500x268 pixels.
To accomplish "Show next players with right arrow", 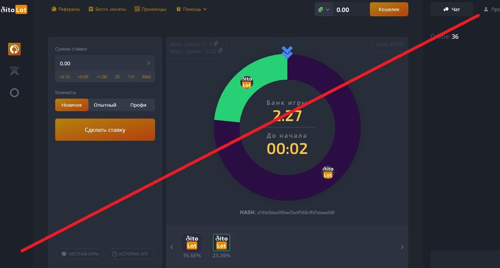I will tap(402, 247).
